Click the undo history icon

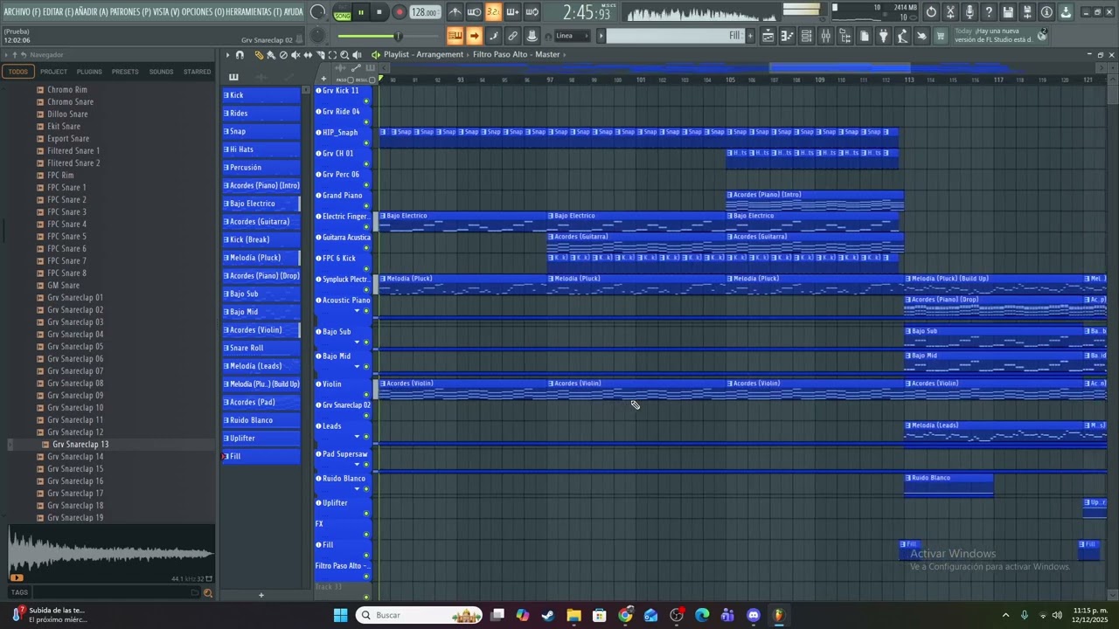coord(931,12)
